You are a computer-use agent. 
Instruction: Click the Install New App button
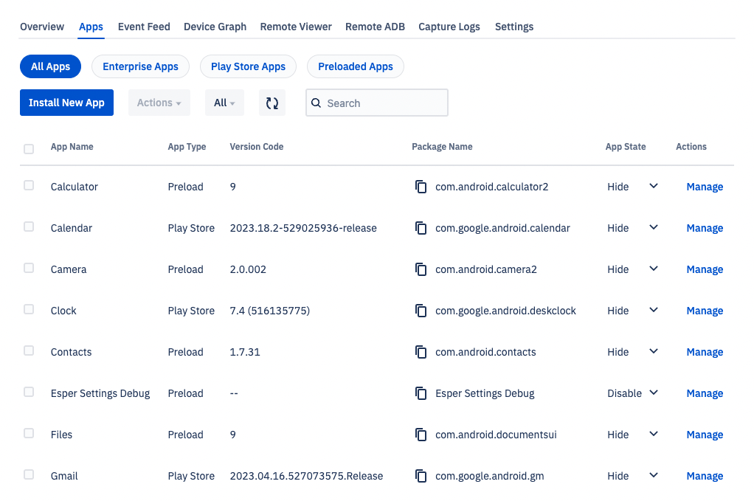[x=66, y=103]
